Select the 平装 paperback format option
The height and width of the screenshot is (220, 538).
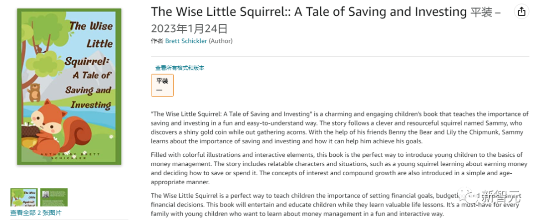click(x=162, y=85)
